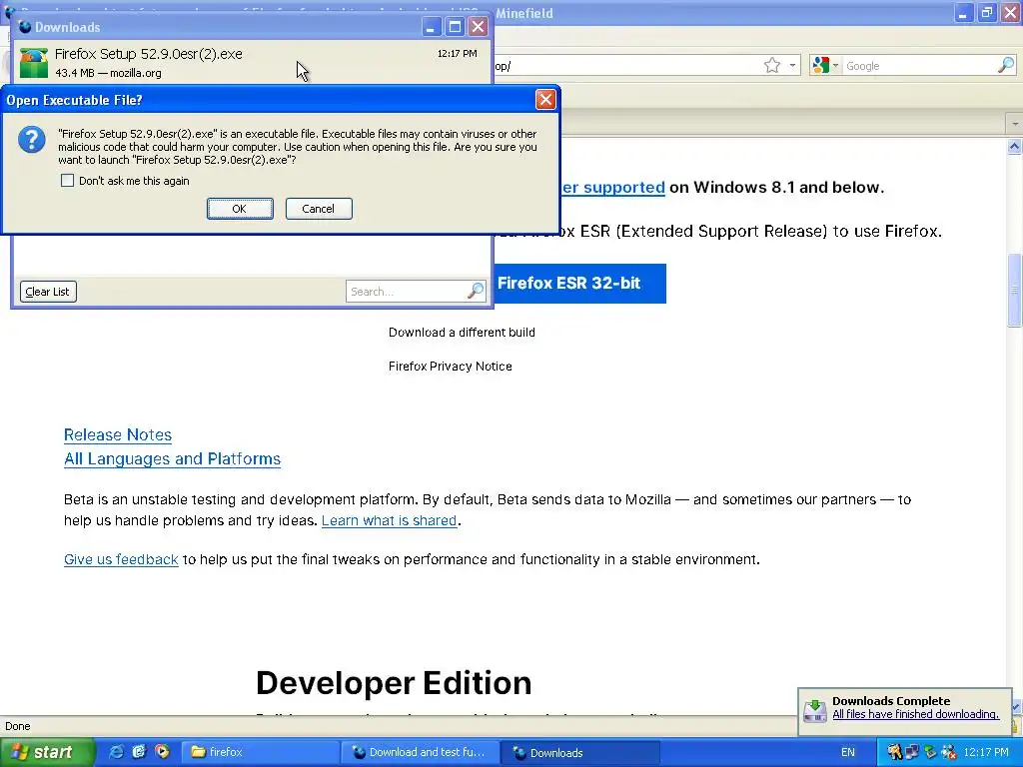Open All Languages and Platforms link

point(172,459)
